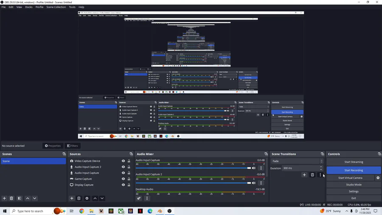The height and width of the screenshot is (215, 382).
Task: Adjust Audio Input Capture 2 volume slider
Action: [x=193, y=183]
